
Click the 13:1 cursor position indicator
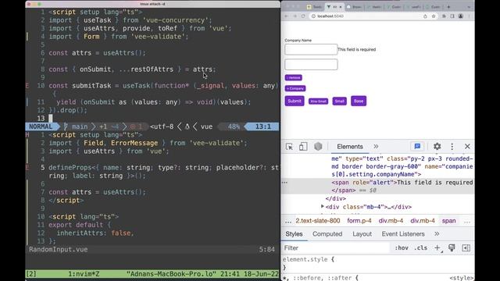point(263,126)
